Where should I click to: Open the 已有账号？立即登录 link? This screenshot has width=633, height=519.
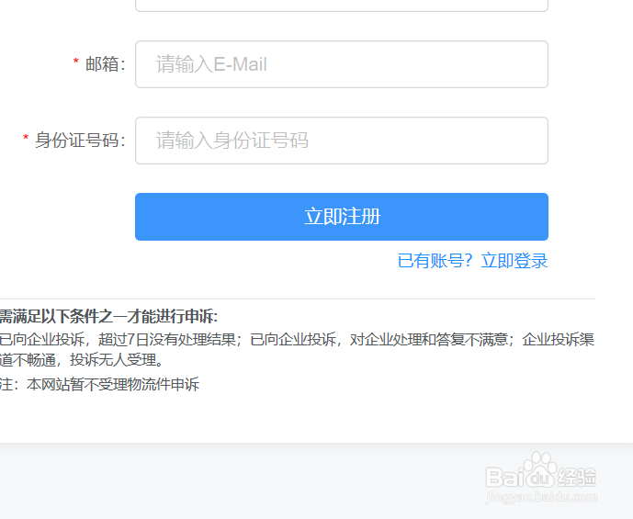pyautogui.click(x=472, y=261)
